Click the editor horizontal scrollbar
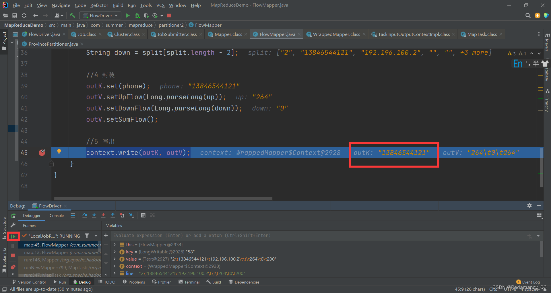This screenshot has width=551, height=293. tap(163, 199)
